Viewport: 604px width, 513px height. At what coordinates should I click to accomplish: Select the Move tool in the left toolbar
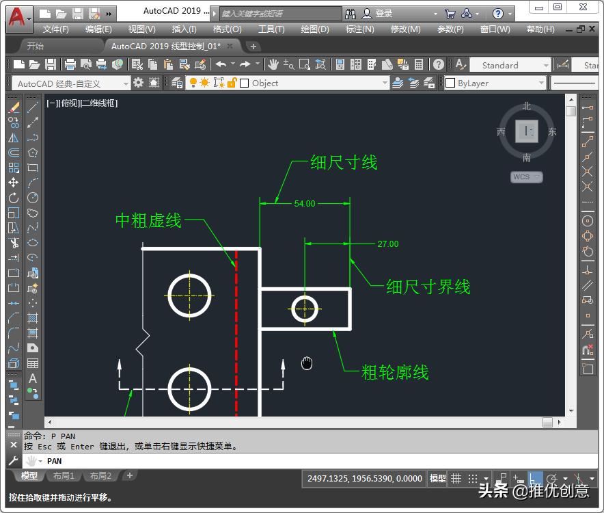[14, 182]
